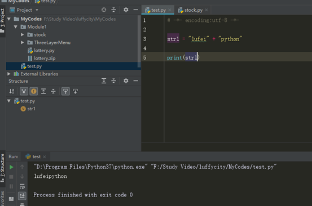Screen dimensions: 312x206
Task: Click line number 5 in gutter
Action: pyautogui.click(x=144, y=58)
